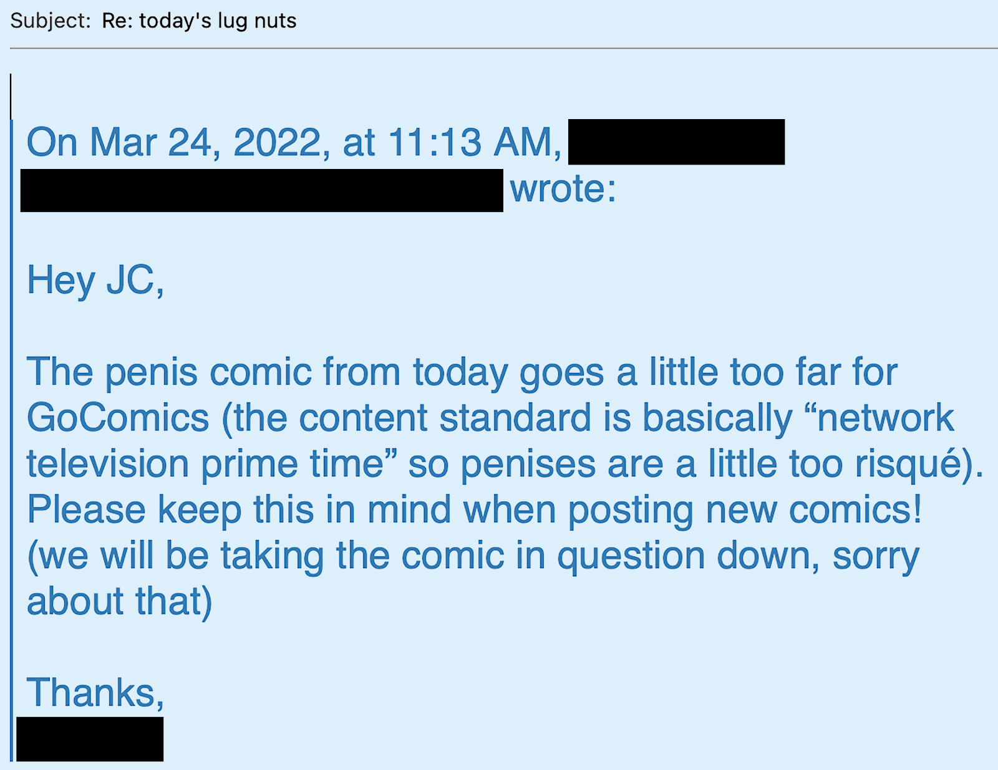This screenshot has height=770, width=998.
Task: Click the horizontal divider under the subject line
Action: tap(503, 48)
